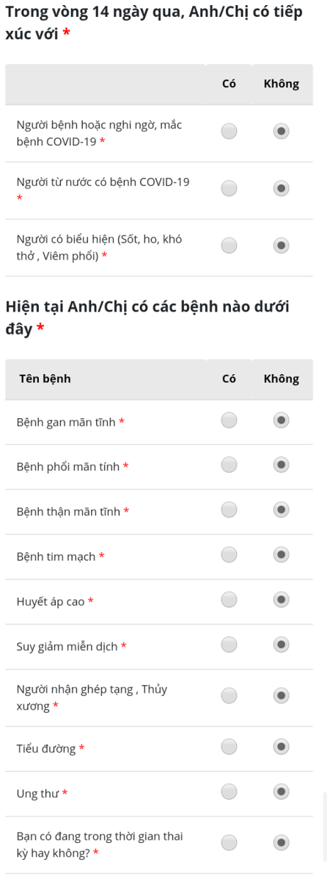Pick Có for Ung thư
Image resolution: width=327 pixels, height=882 pixels.
tap(229, 792)
